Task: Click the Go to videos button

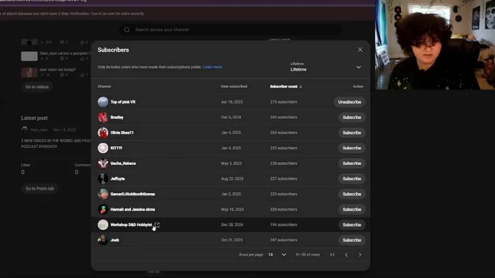Action: [37, 87]
